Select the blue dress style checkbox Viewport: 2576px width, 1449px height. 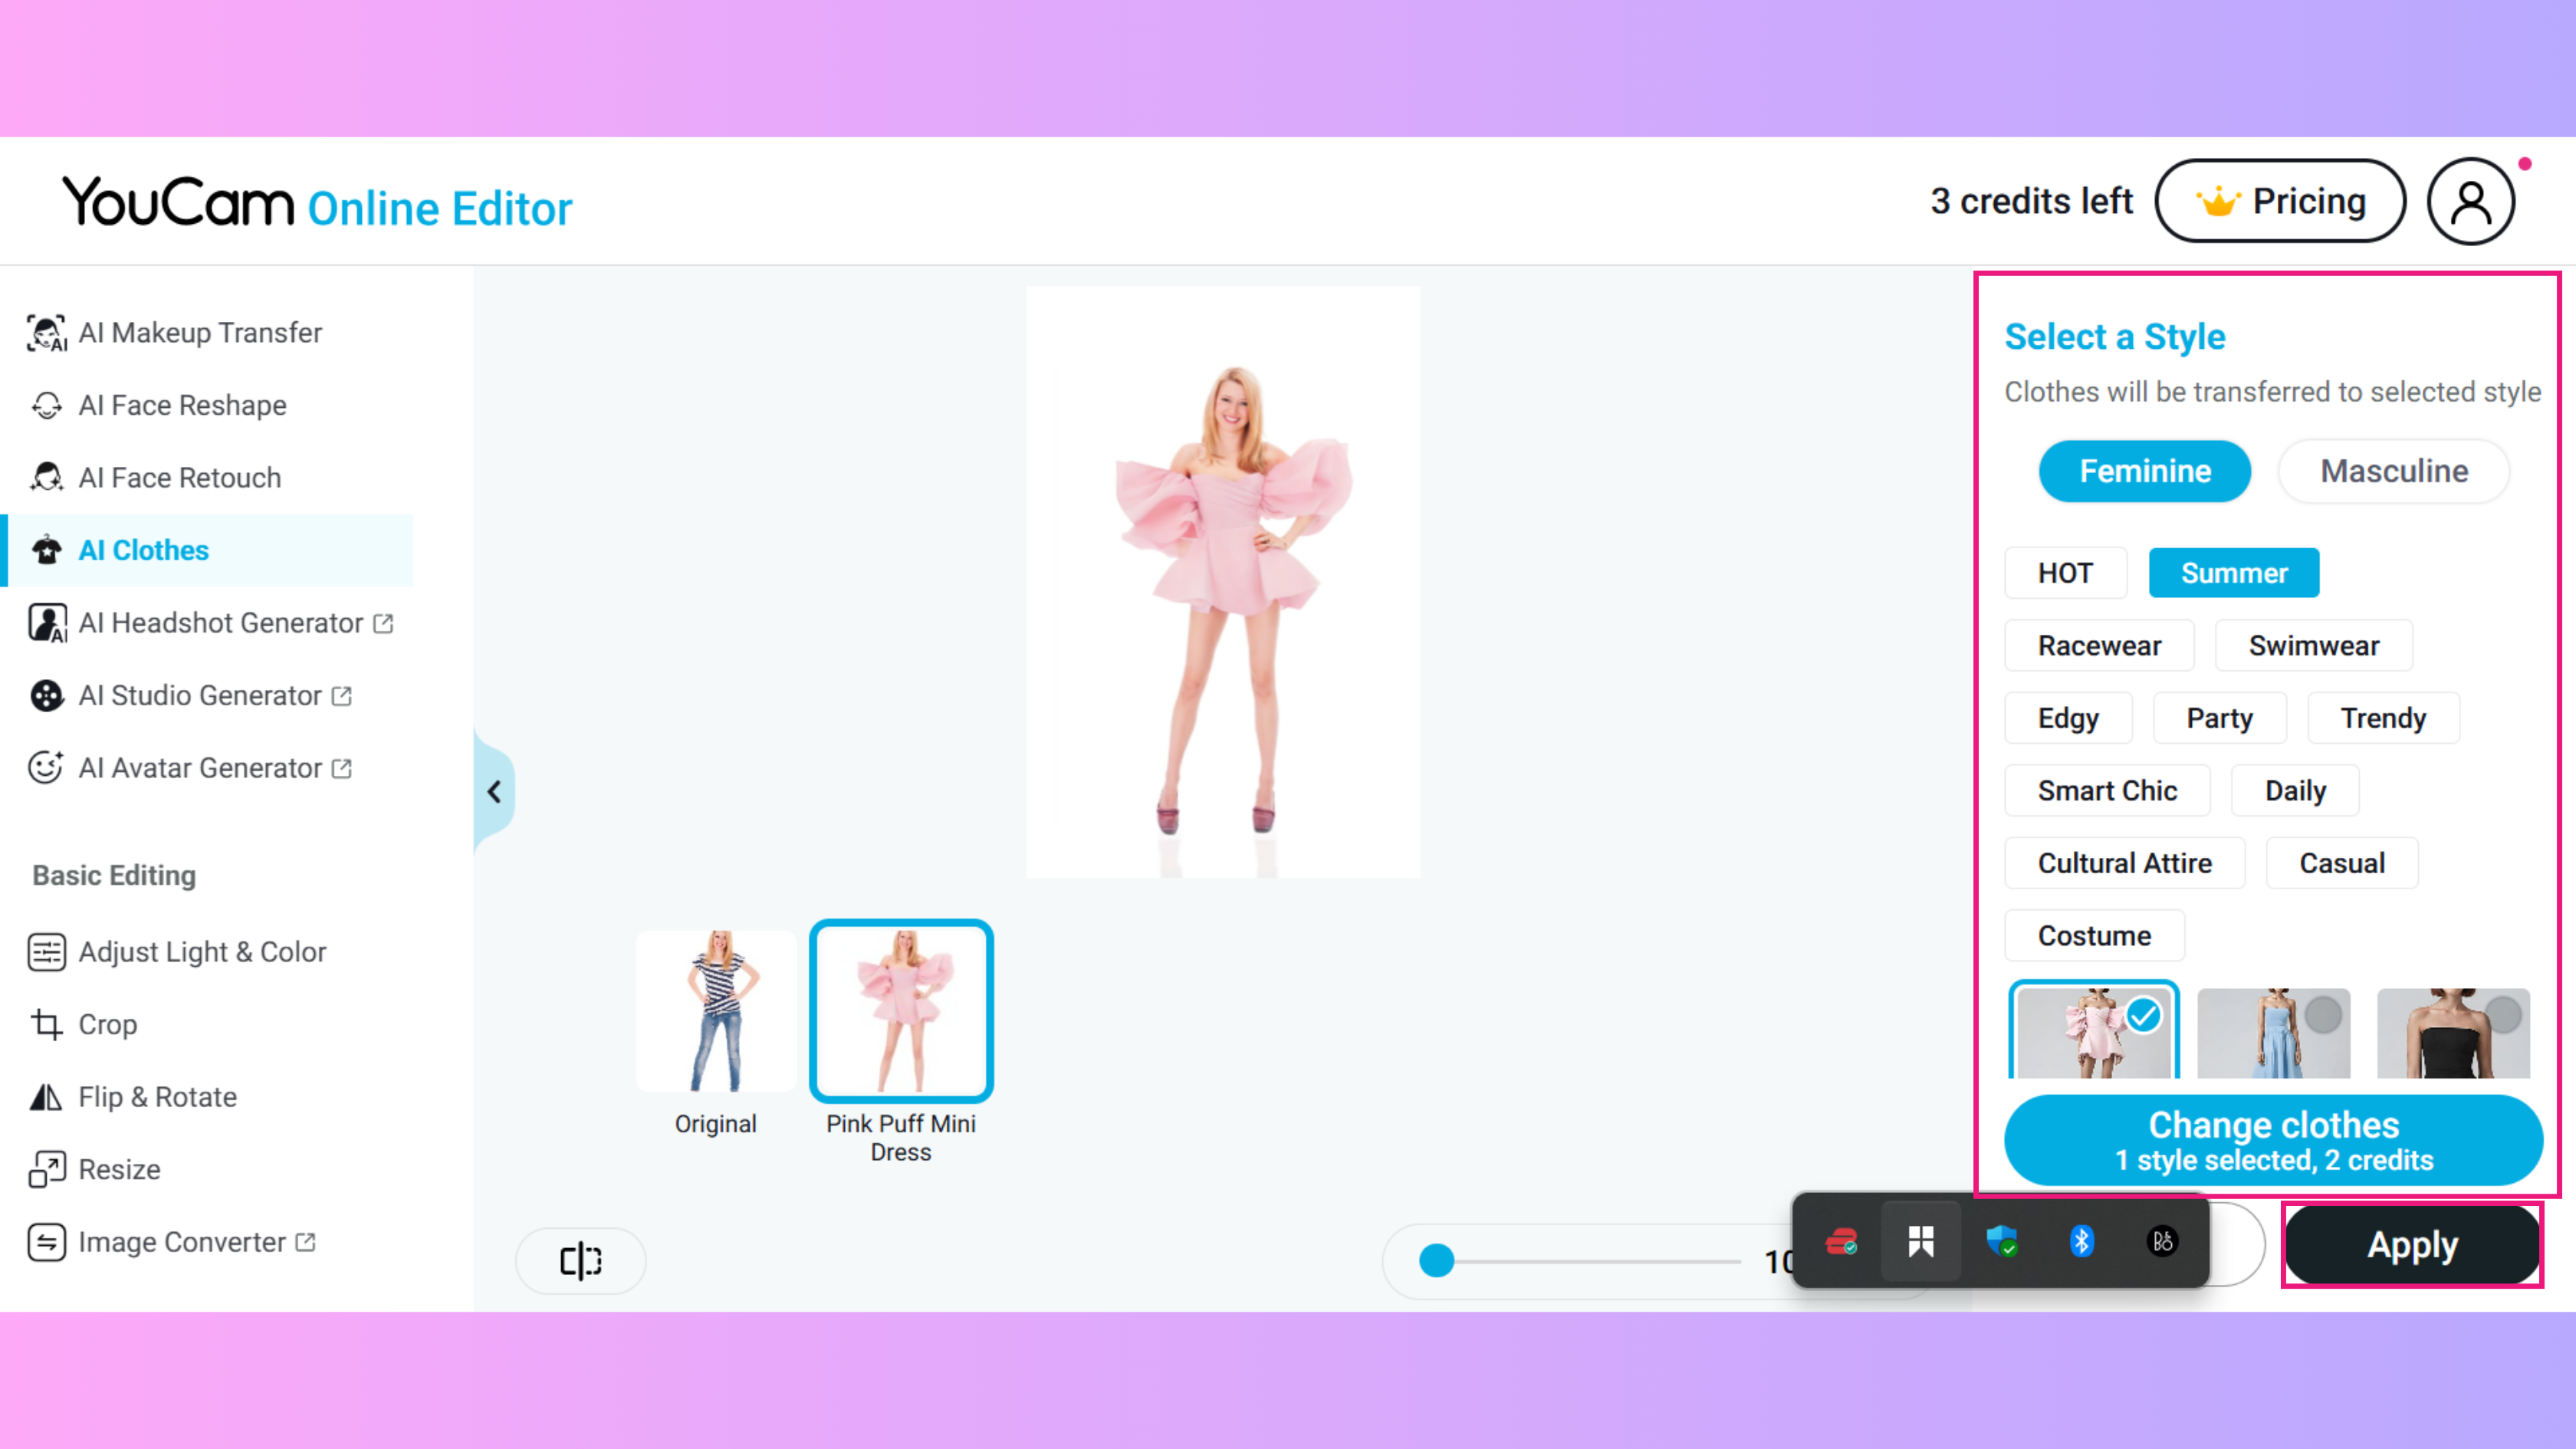pyautogui.click(x=2322, y=1015)
